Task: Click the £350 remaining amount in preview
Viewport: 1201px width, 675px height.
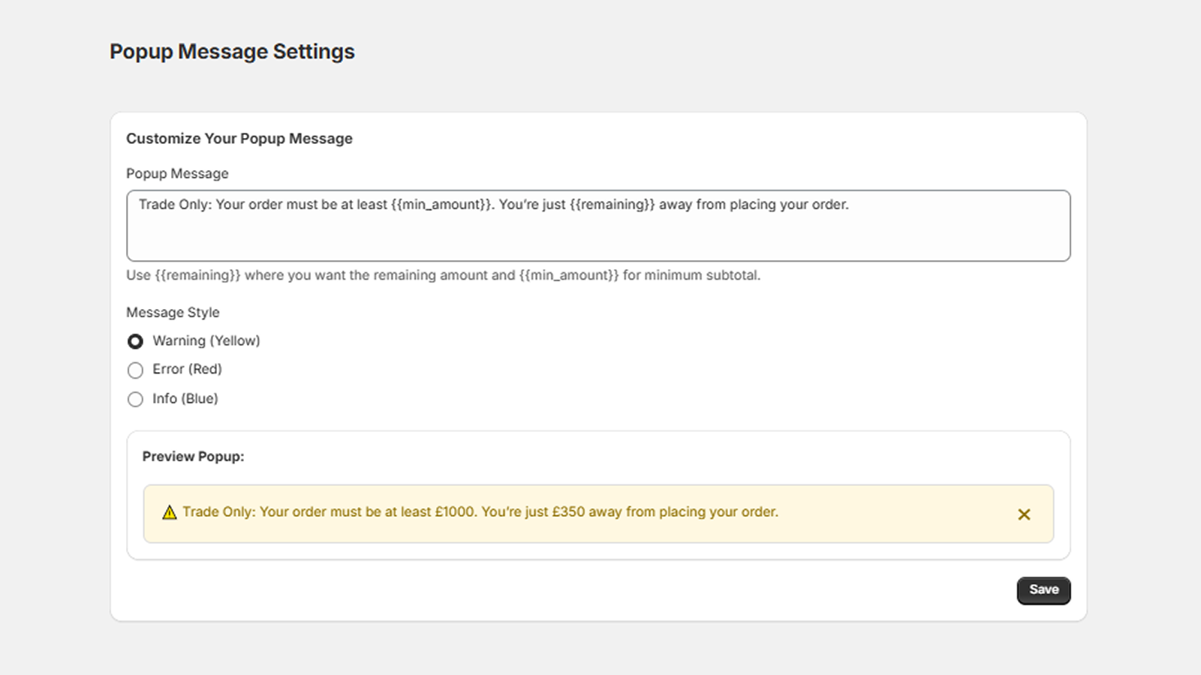Action: coord(568,512)
